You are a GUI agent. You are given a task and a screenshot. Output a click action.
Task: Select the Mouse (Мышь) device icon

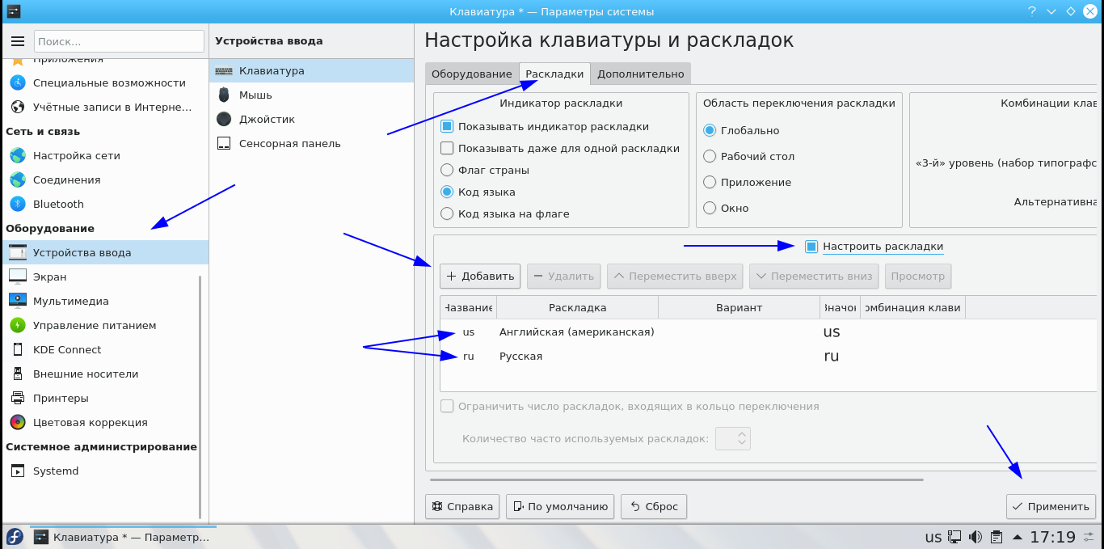tap(224, 95)
